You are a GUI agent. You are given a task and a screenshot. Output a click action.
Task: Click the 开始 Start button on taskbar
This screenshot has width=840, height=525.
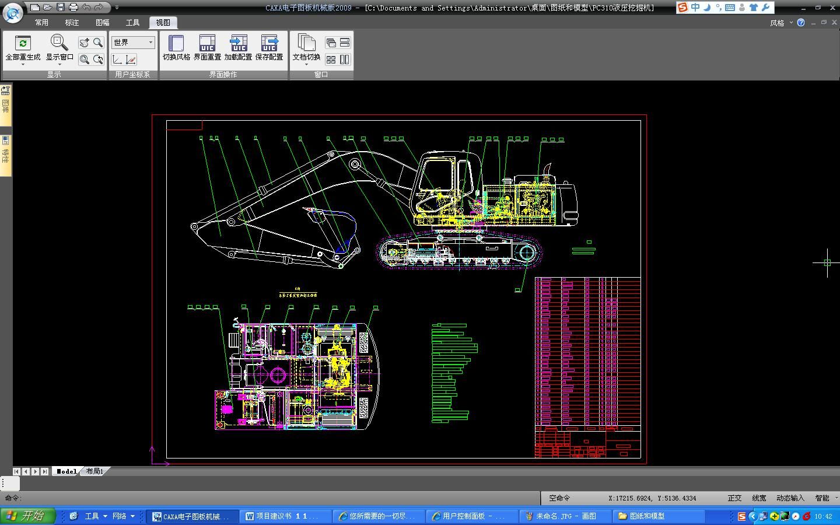point(27,516)
